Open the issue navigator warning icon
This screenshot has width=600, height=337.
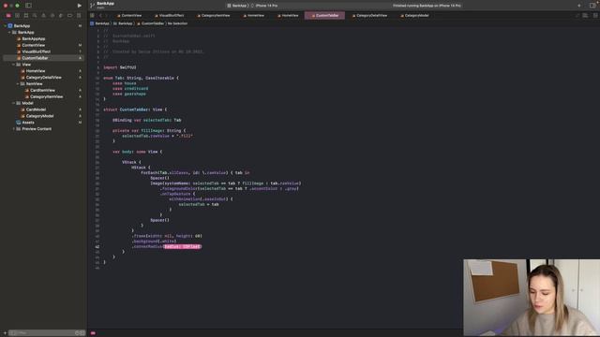click(44, 16)
